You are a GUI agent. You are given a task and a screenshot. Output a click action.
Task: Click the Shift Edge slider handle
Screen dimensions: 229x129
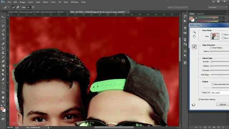tap(219, 75)
